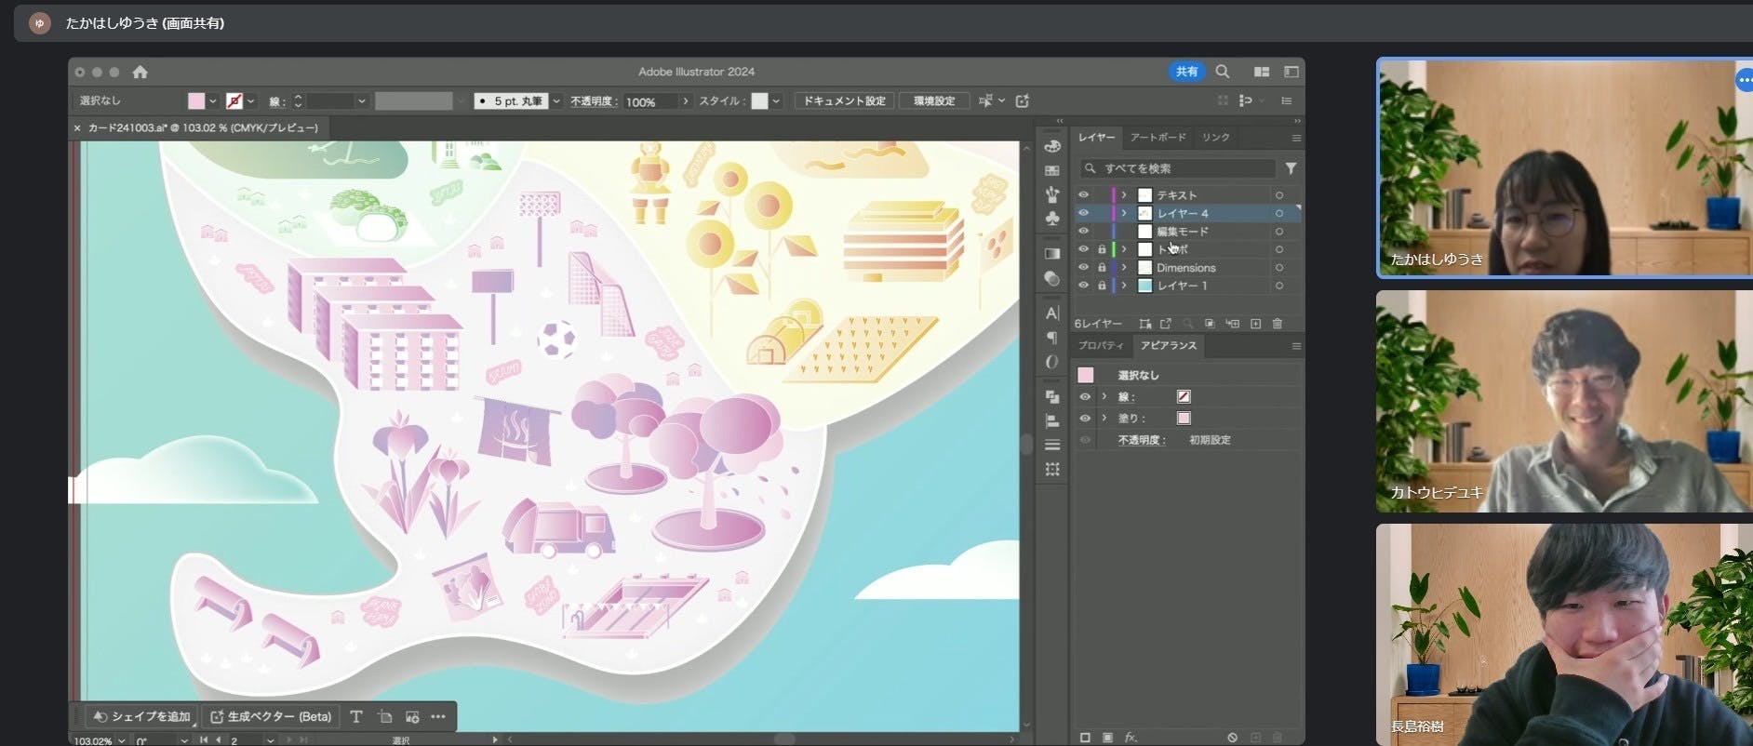Hide the テキスト layer
This screenshot has height=746, width=1753.
click(x=1083, y=195)
